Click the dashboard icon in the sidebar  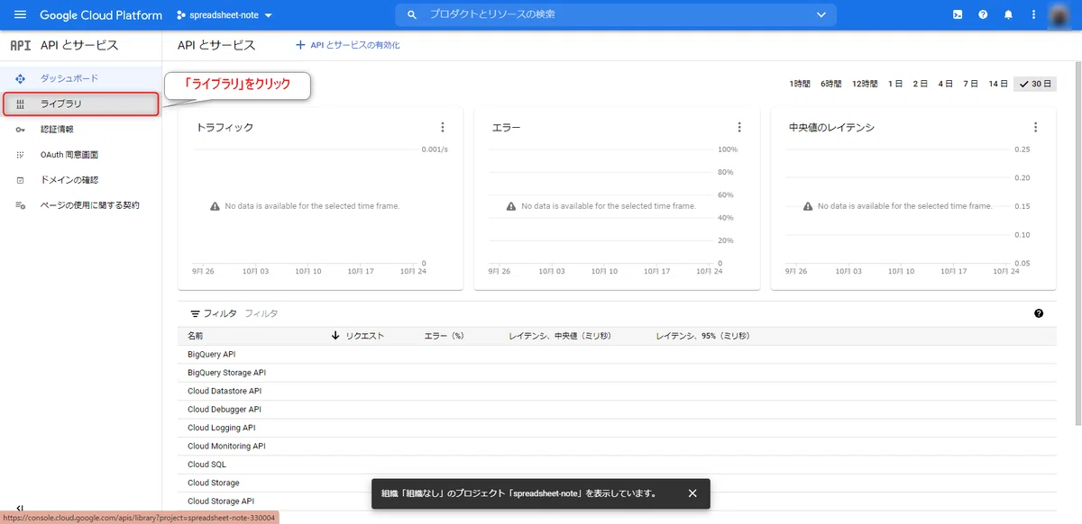[20, 79]
